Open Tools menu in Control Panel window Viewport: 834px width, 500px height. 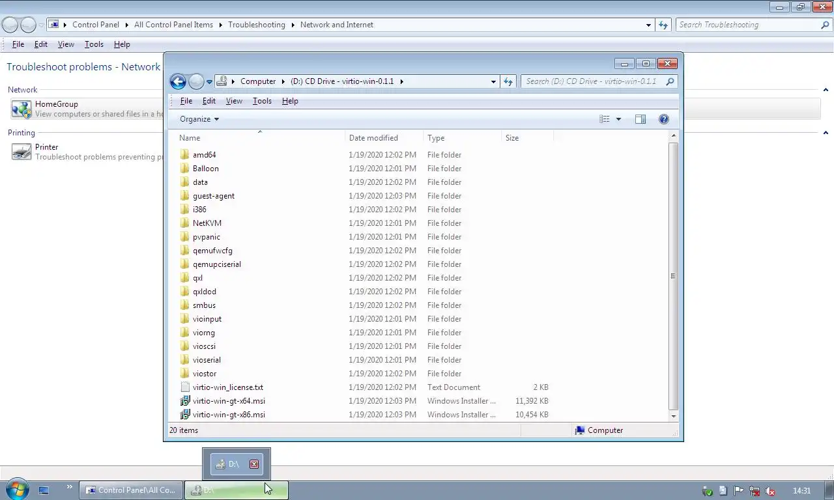click(94, 44)
